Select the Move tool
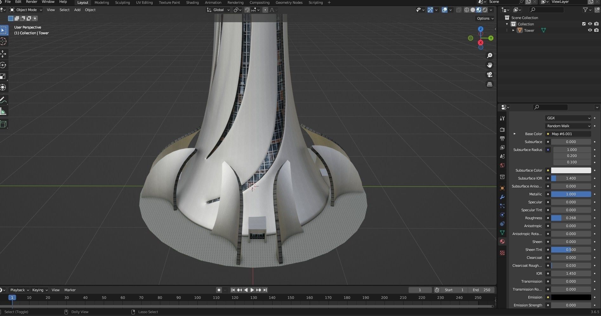Viewport: 601px width, 316px height. coord(4,54)
